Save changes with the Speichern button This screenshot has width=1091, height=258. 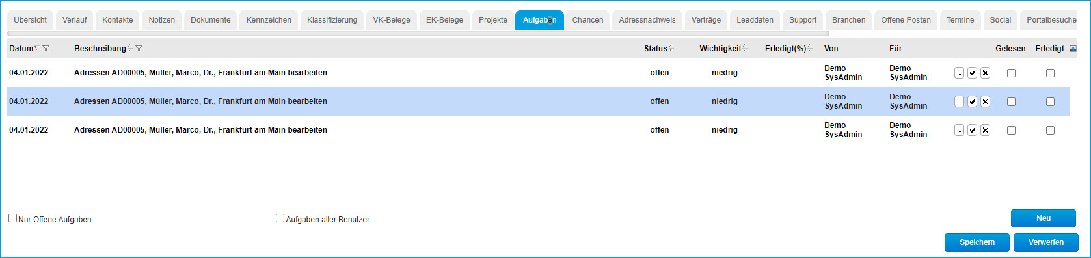click(x=977, y=242)
